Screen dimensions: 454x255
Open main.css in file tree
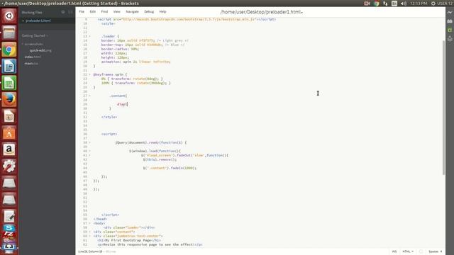(31, 63)
